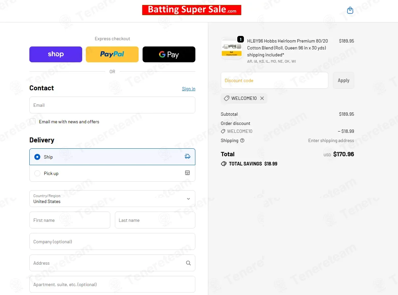The width and height of the screenshot is (398, 295).
Task: Click the Enter shipping address text
Action: [331, 140]
